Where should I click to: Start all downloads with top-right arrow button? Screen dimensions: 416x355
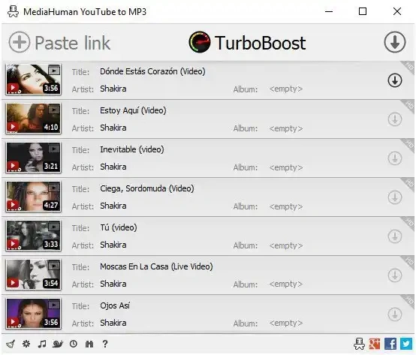395,42
